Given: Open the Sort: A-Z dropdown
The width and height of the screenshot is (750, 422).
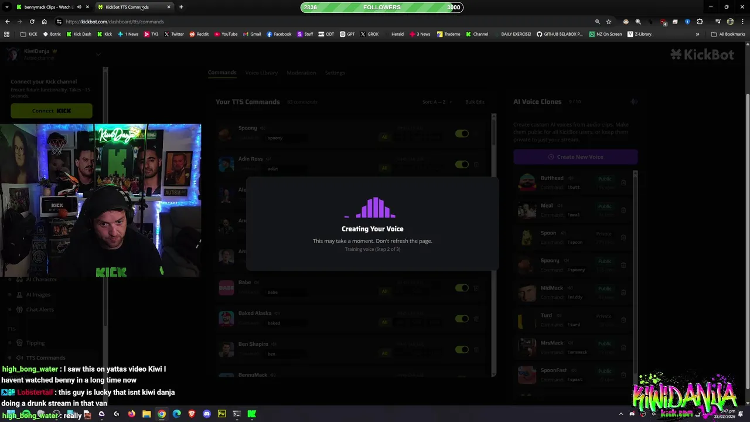Looking at the screenshot, I should 437,102.
